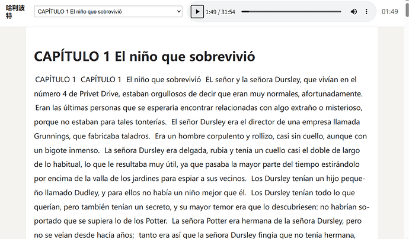Click the audio progress seek bar
Viewport: 409px width, 239px height.
(291, 12)
